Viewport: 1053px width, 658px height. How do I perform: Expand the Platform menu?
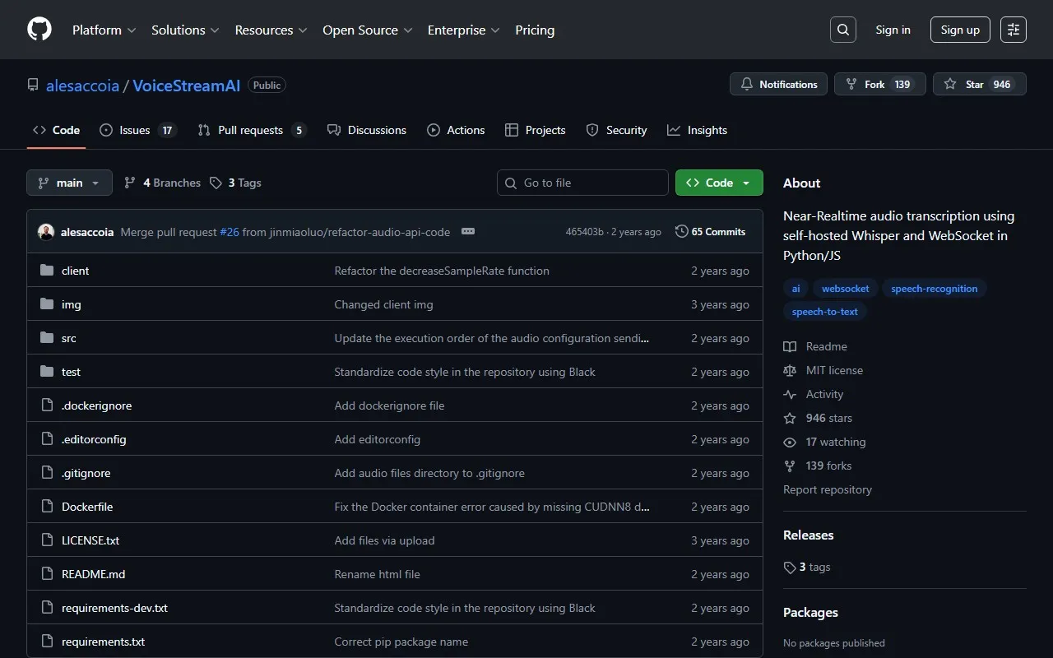click(104, 30)
